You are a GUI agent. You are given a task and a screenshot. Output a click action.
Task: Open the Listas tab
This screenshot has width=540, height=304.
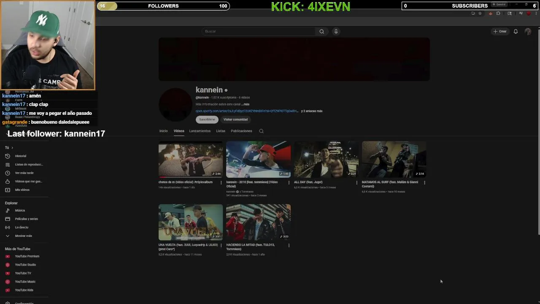(x=221, y=131)
